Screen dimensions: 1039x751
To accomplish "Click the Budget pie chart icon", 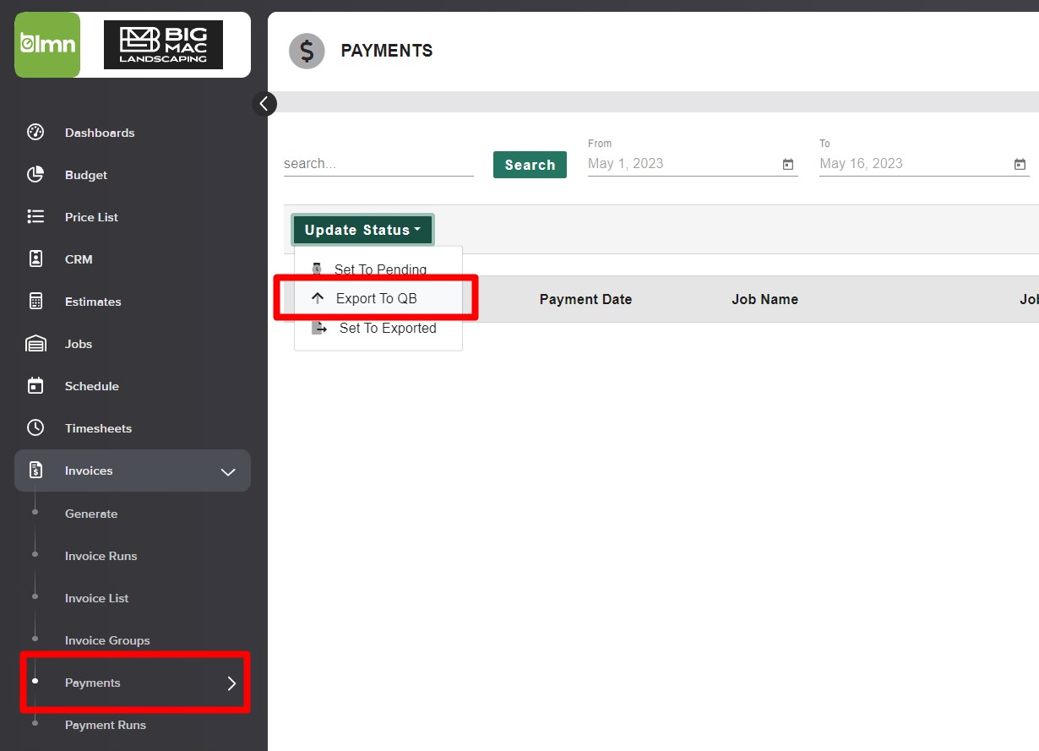I will 35,174.
